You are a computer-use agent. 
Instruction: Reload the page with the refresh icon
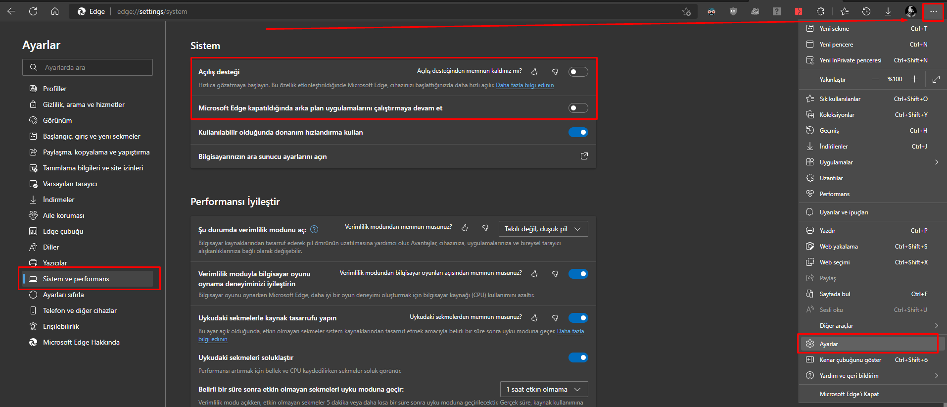[33, 11]
